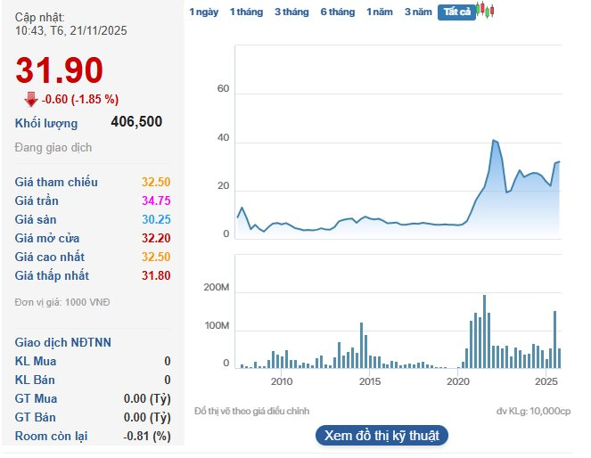The height and width of the screenshot is (458, 591).
Task: Choose the "6 tháng" time range
Action: 337,12
